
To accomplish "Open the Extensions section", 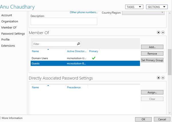I will pyautogui.click(x=8, y=46).
